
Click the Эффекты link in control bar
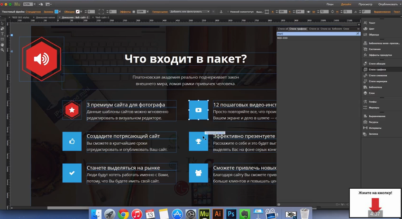125,12
